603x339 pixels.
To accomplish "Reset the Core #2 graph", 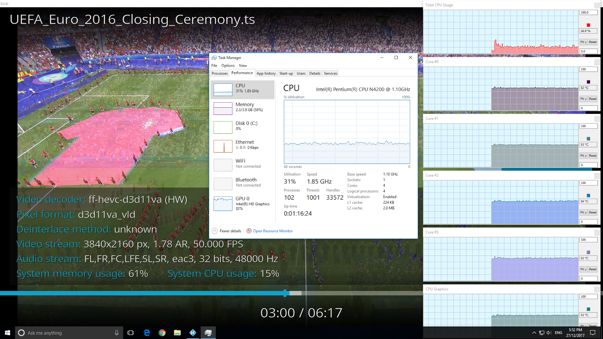I will [x=593, y=213].
